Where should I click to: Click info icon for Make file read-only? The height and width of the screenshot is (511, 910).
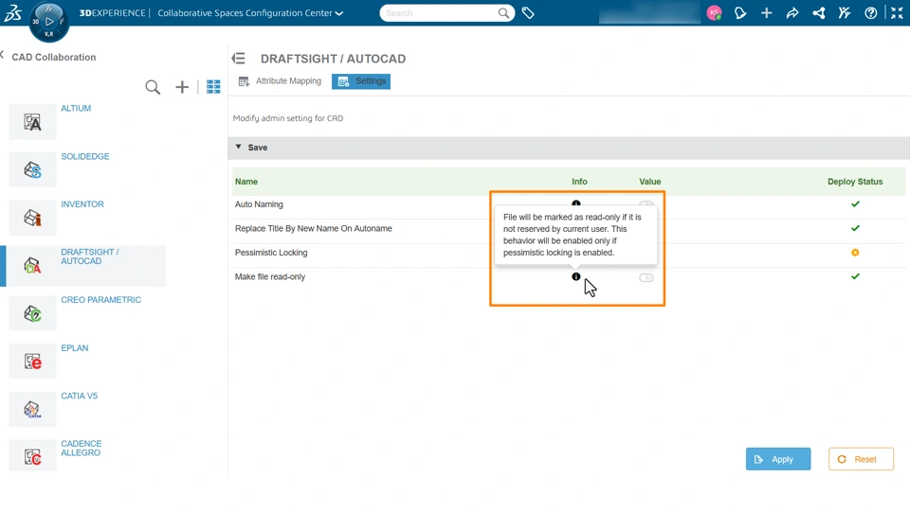coord(575,276)
